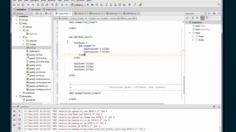
Task: Click Expand All in the Structure toolbar
Action: pyautogui.click(x=192, y=18)
